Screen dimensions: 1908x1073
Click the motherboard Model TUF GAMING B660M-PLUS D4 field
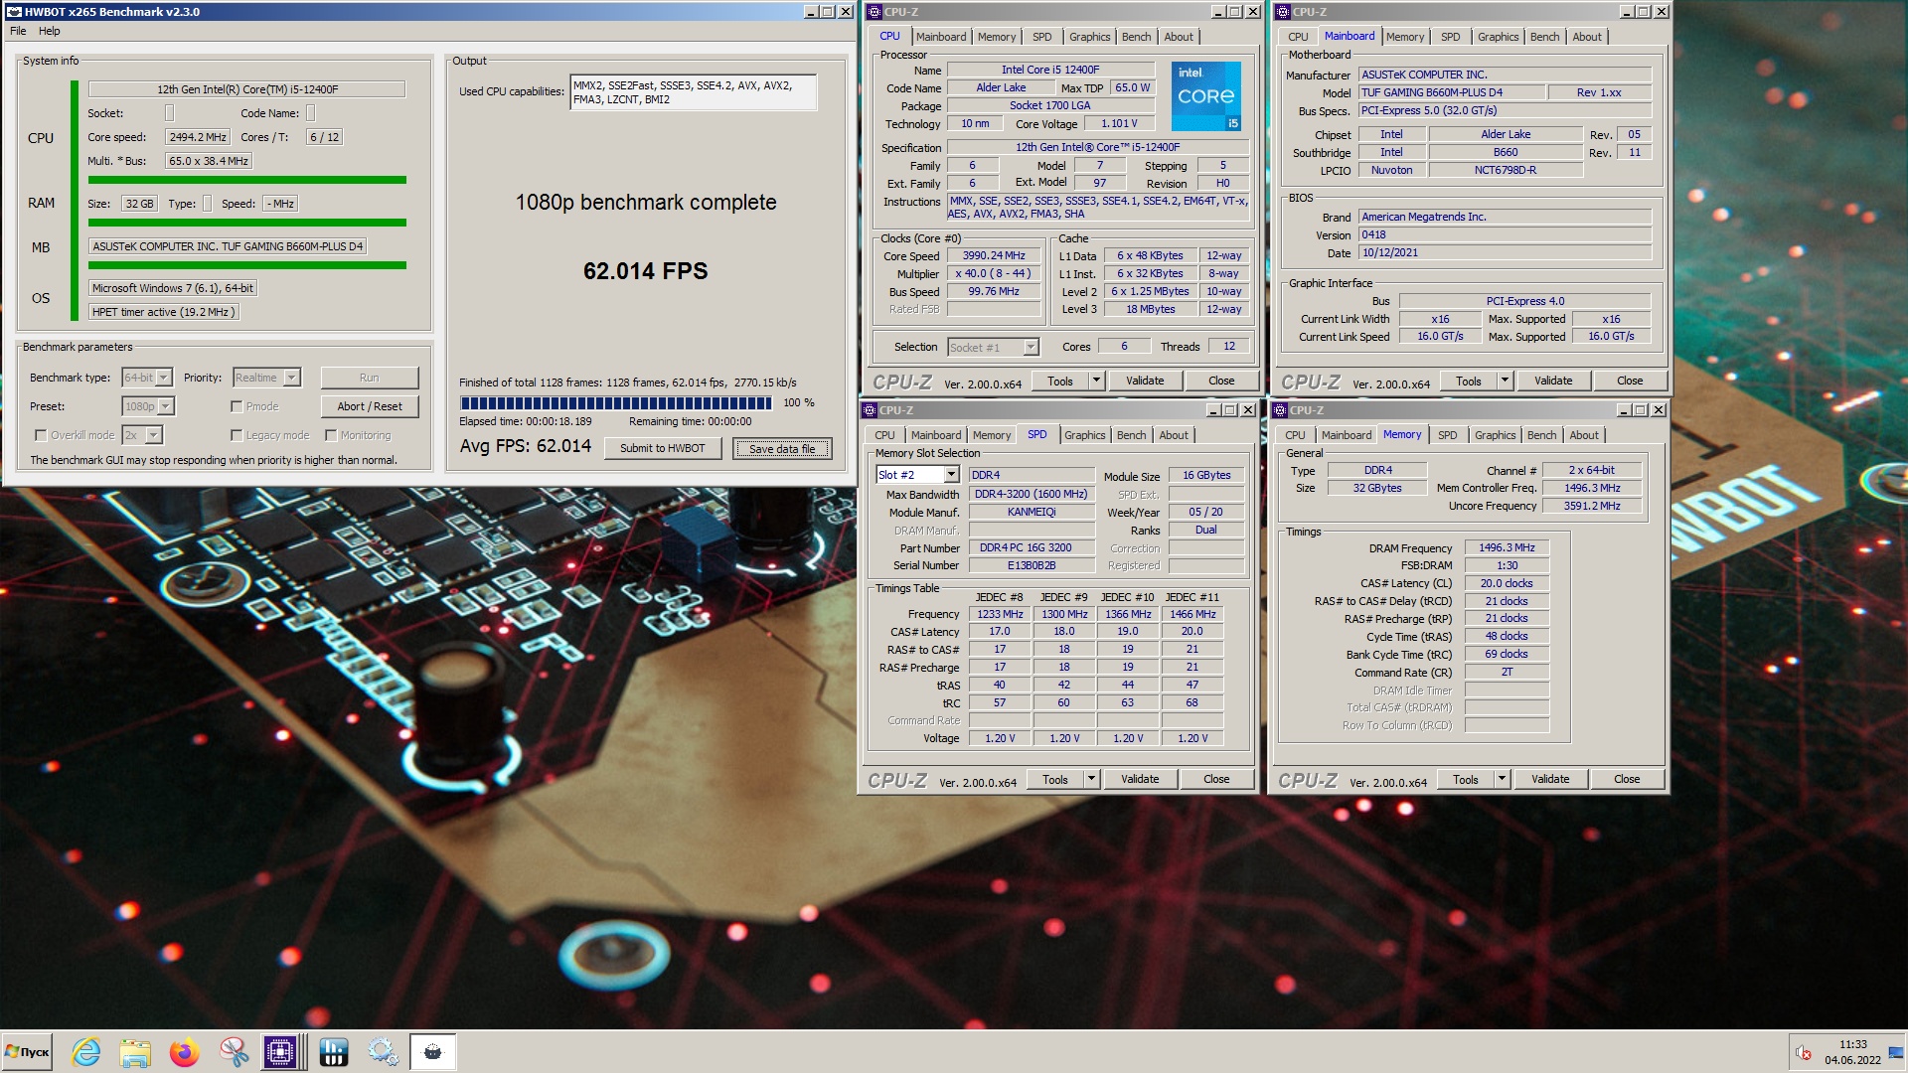1452,92
